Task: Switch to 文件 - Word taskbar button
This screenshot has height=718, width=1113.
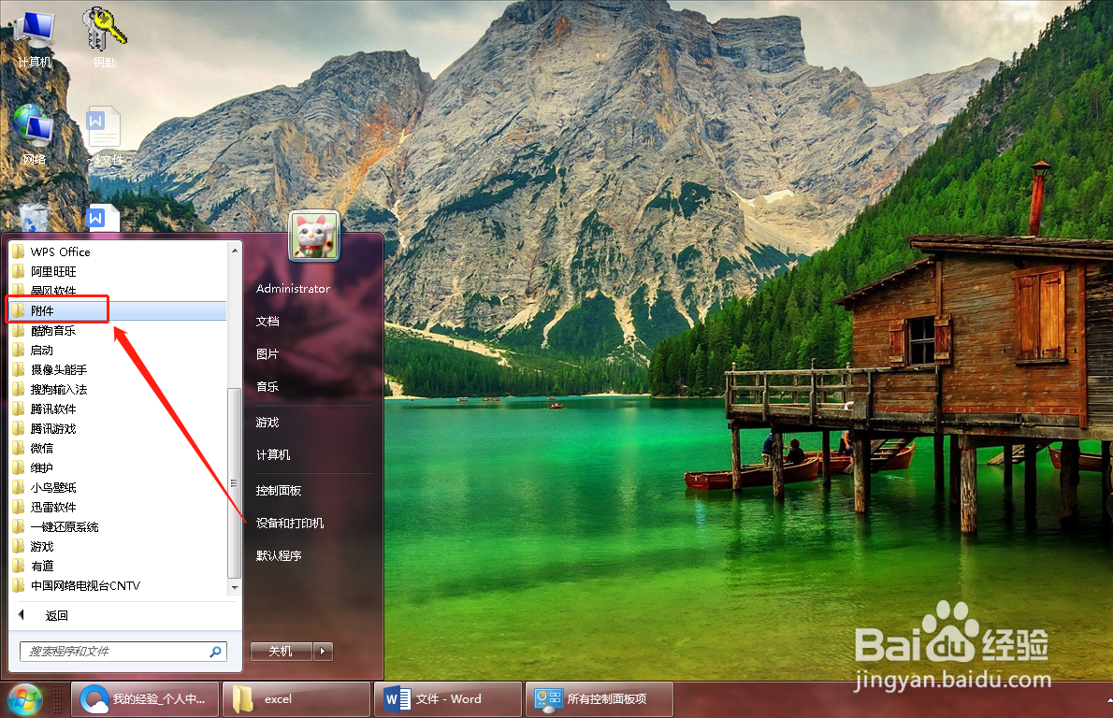Action: [449, 699]
